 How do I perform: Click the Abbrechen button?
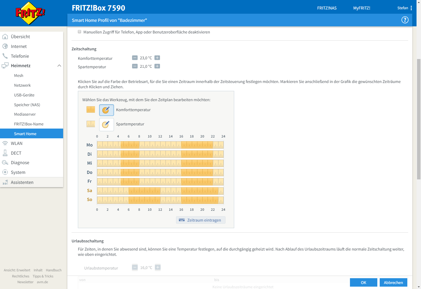click(x=393, y=282)
